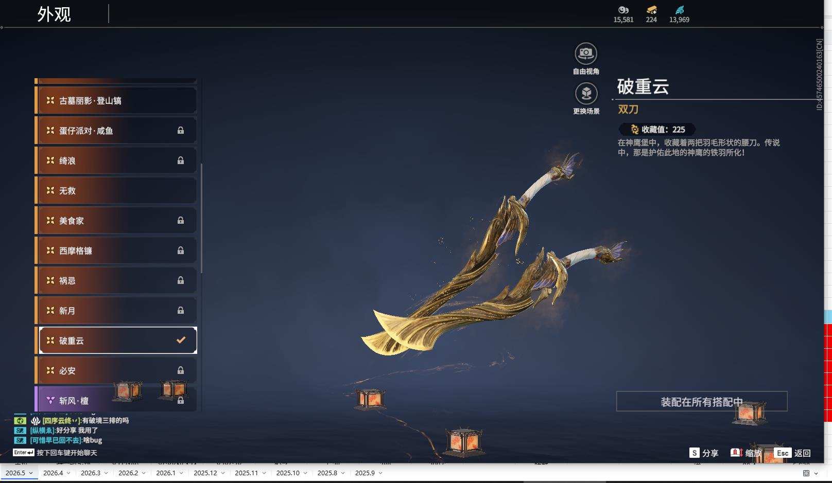The height and width of the screenshot is (483, 832).
Task: Click chat message 啥bug
Action: (93, 440)
